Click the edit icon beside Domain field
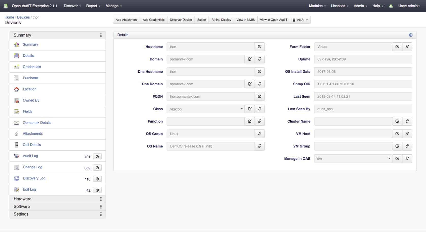Viewport: 426px width, 232px height. point(249,59)
